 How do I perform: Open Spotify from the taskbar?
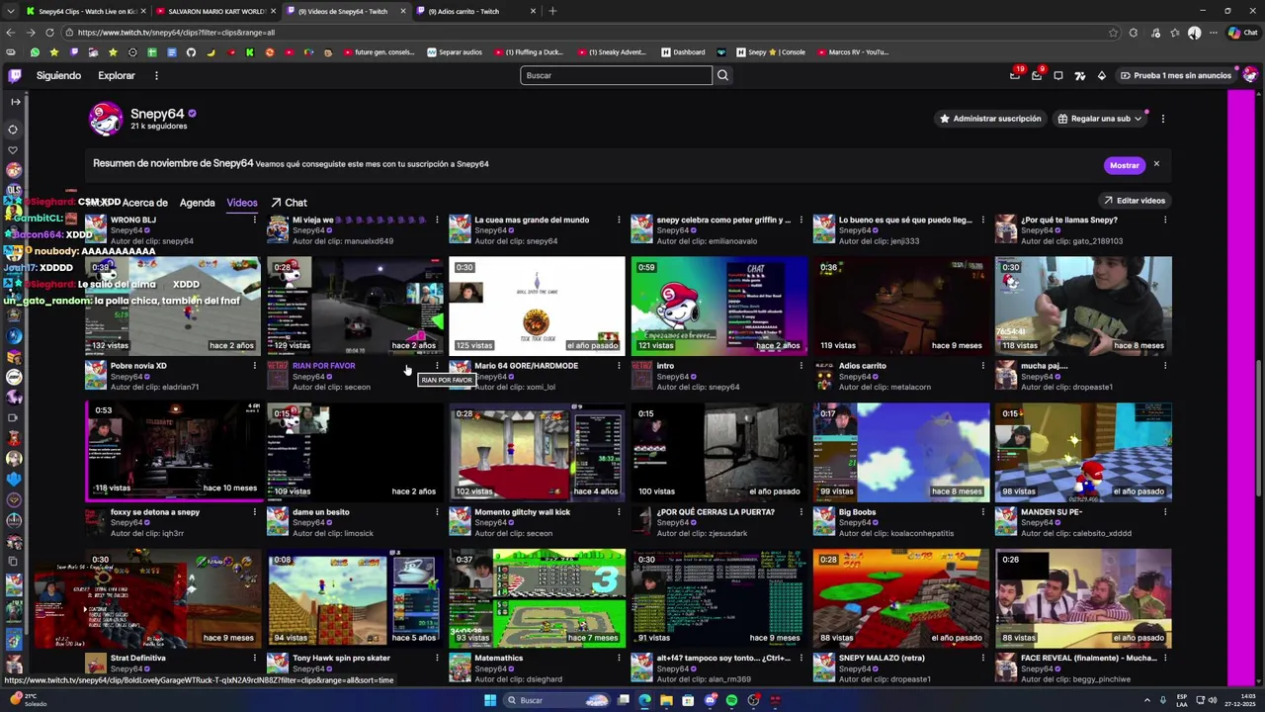click(x=731, y=700)
